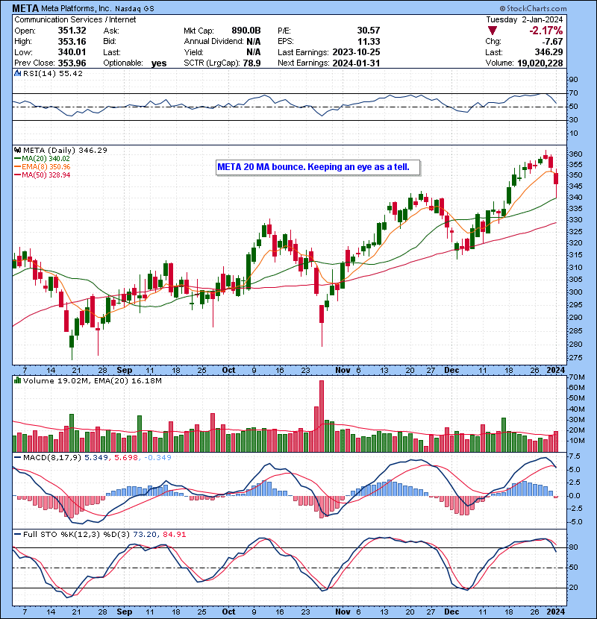Click the Last Earnings date 2023-10-25

pyautogui.click(x=356, y=52)
